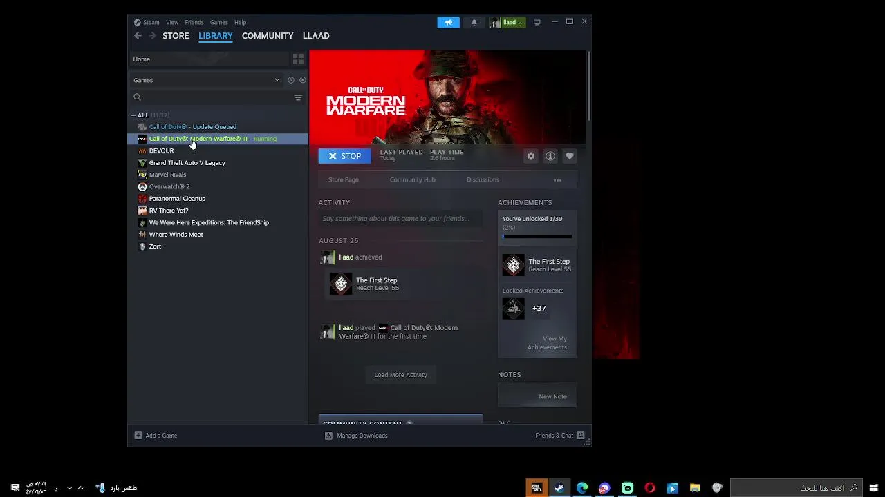Open Opera browser from taskbar
The width and height of the screenshot is (885, 497).
(x=650, y=488)
